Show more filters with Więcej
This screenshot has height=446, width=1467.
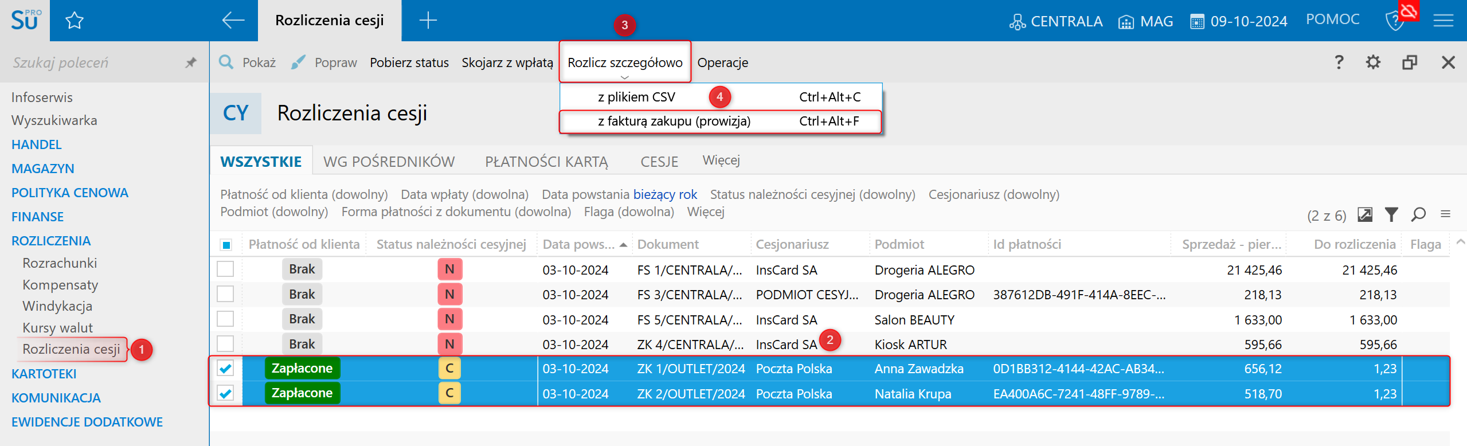click(x=706, y=212)
